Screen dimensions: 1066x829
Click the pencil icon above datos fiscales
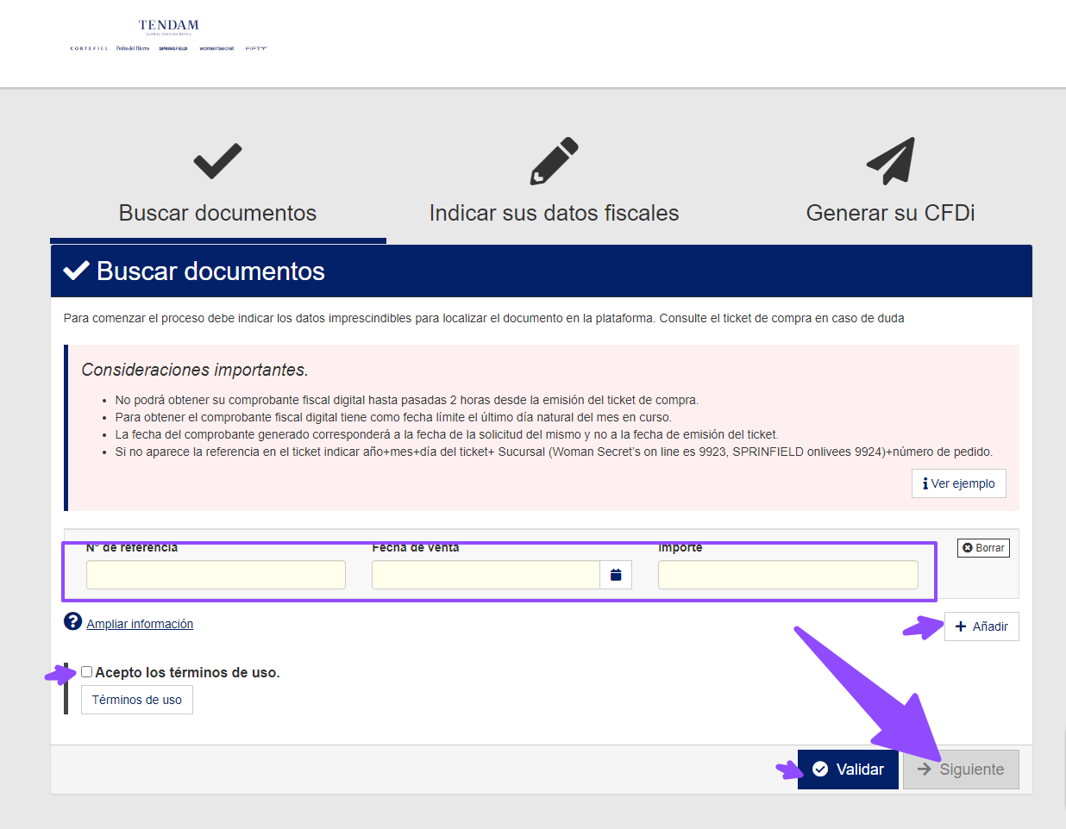pyautogui.click(x=554, y=161)
